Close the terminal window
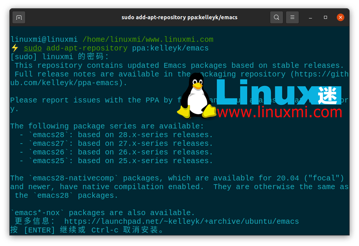This screenshot has height=246, width=359. (x=341, y=17)
